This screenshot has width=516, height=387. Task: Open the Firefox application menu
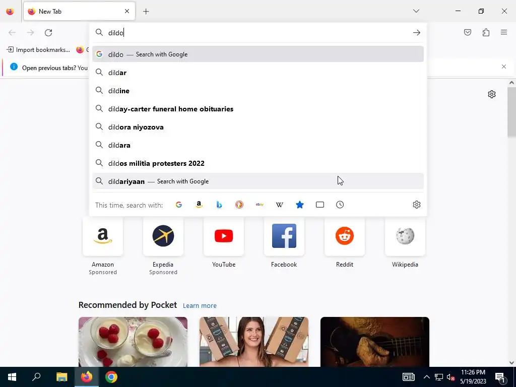coord(504,32)
